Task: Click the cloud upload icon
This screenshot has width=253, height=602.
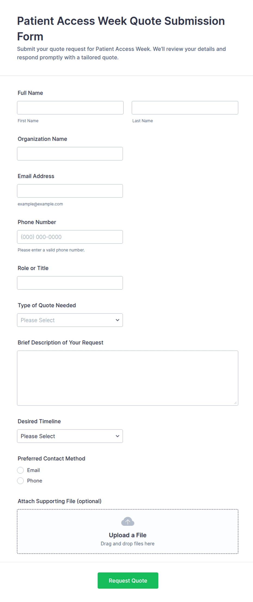Action: coord(128,521)
